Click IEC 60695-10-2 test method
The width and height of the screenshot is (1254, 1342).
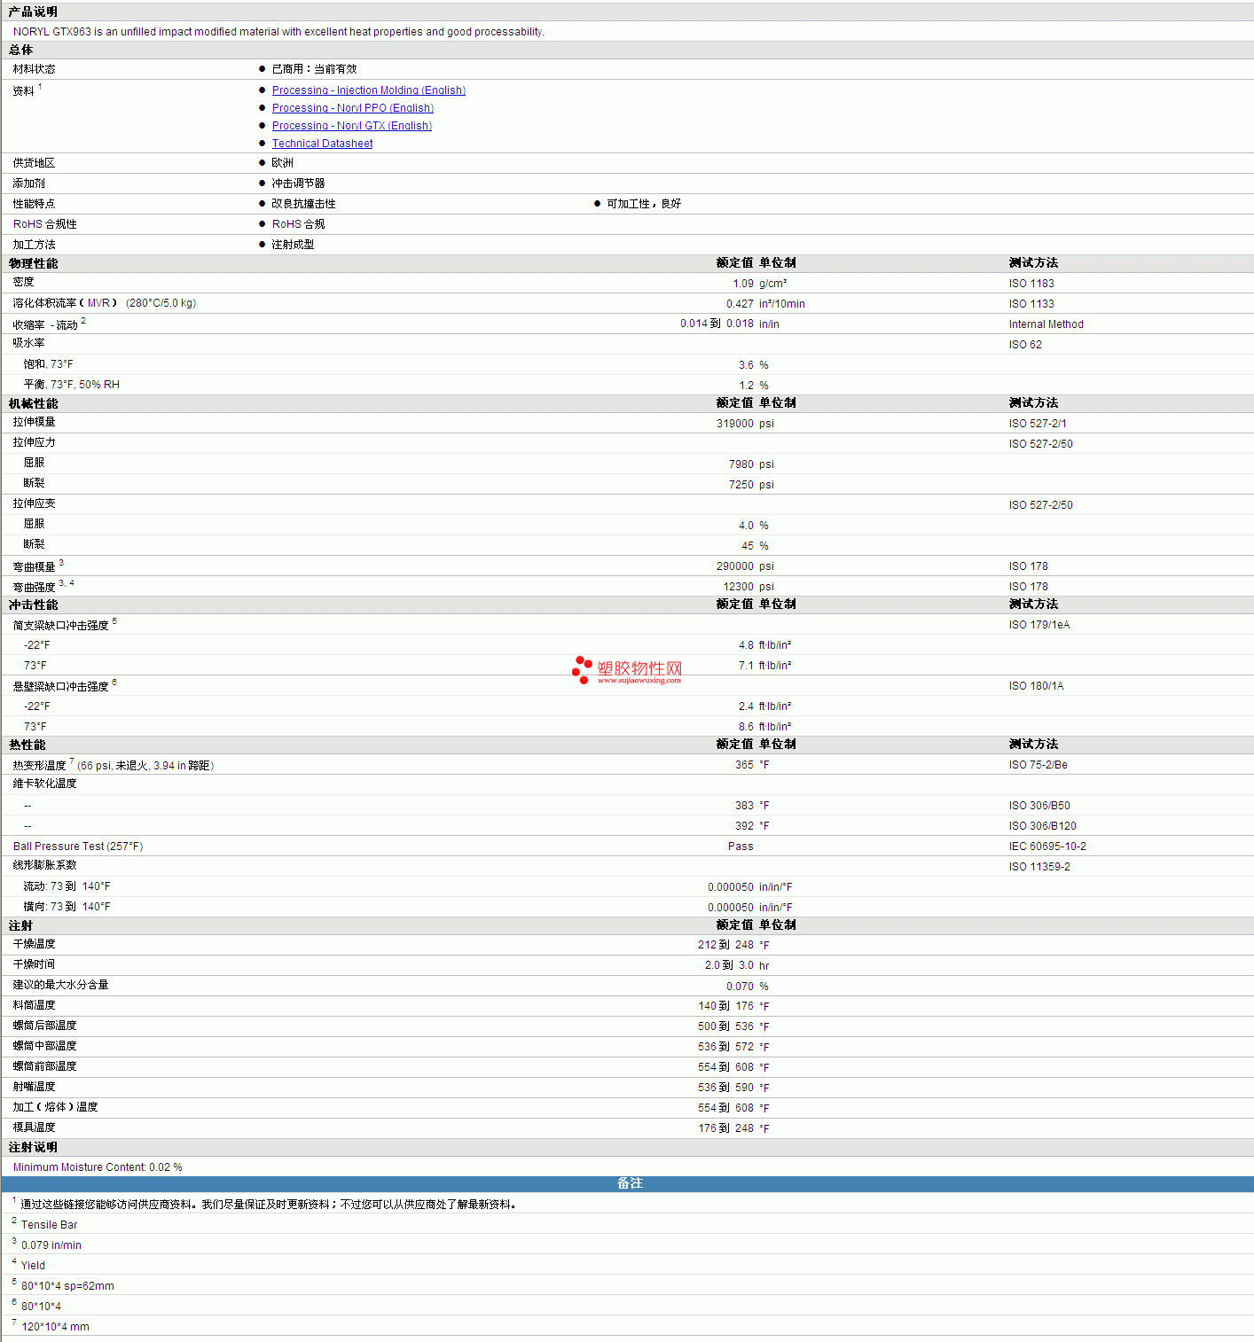click(x=1047, y=847)
